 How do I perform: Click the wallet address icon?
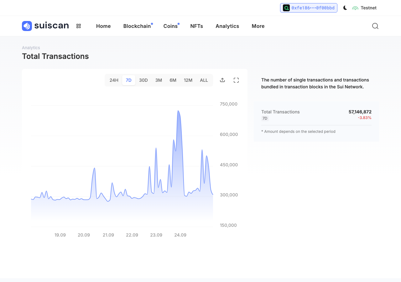[286, 8]
